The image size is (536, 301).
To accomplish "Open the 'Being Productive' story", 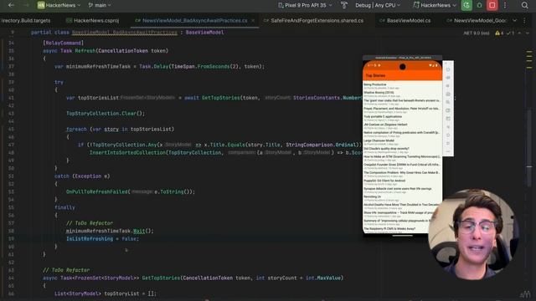I will click(402, 86).
